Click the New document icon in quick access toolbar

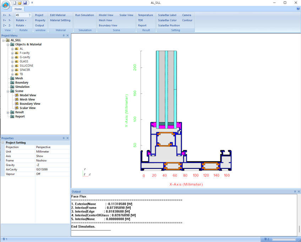click(15, 3)
